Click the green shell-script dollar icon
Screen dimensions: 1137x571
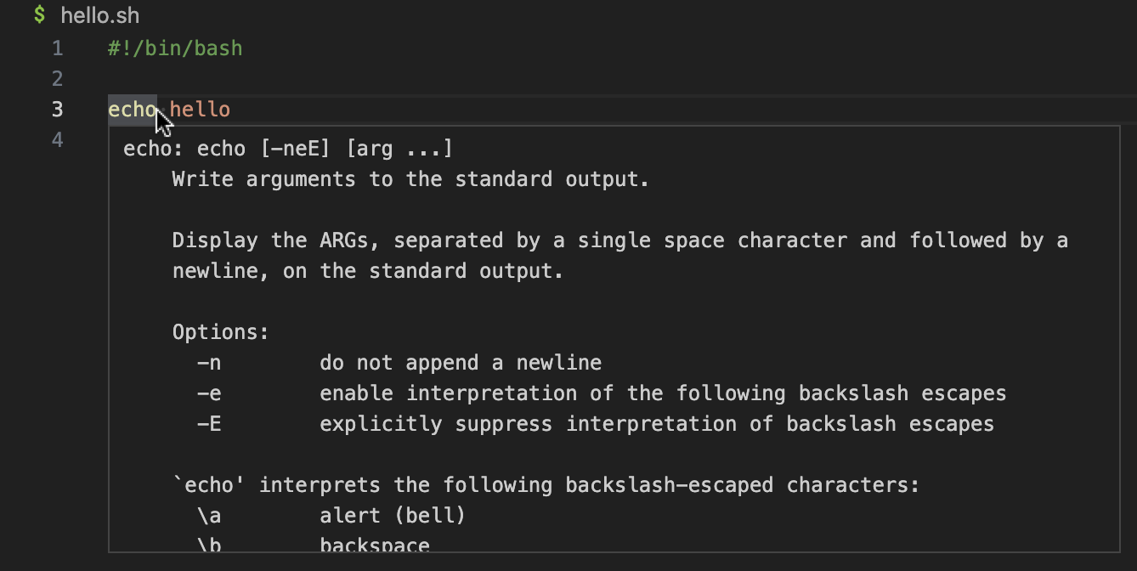pyautogui.click(x=39, y=14)
